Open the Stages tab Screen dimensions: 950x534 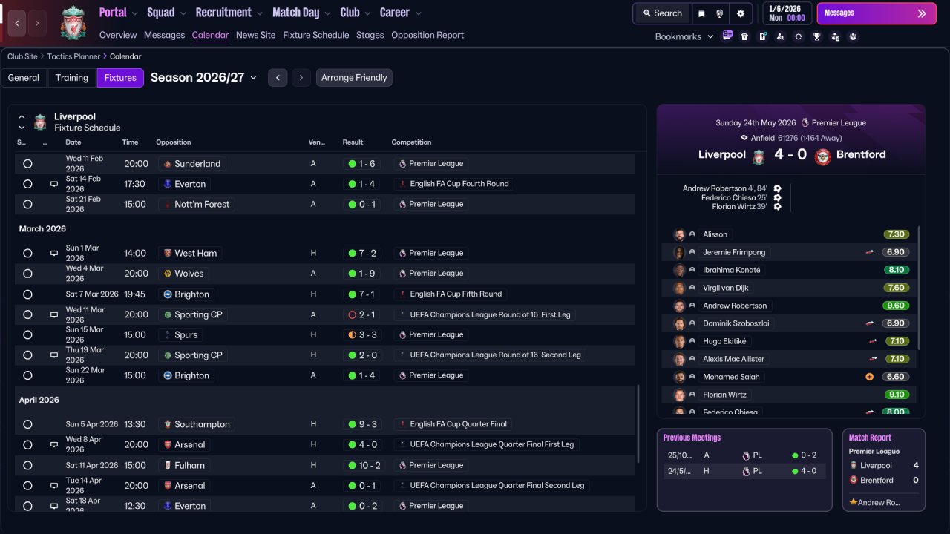(x=370, y=35)
